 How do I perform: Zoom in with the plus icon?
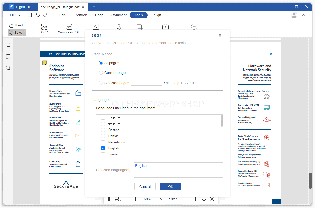pyautogui.click(x=136, y=199)
